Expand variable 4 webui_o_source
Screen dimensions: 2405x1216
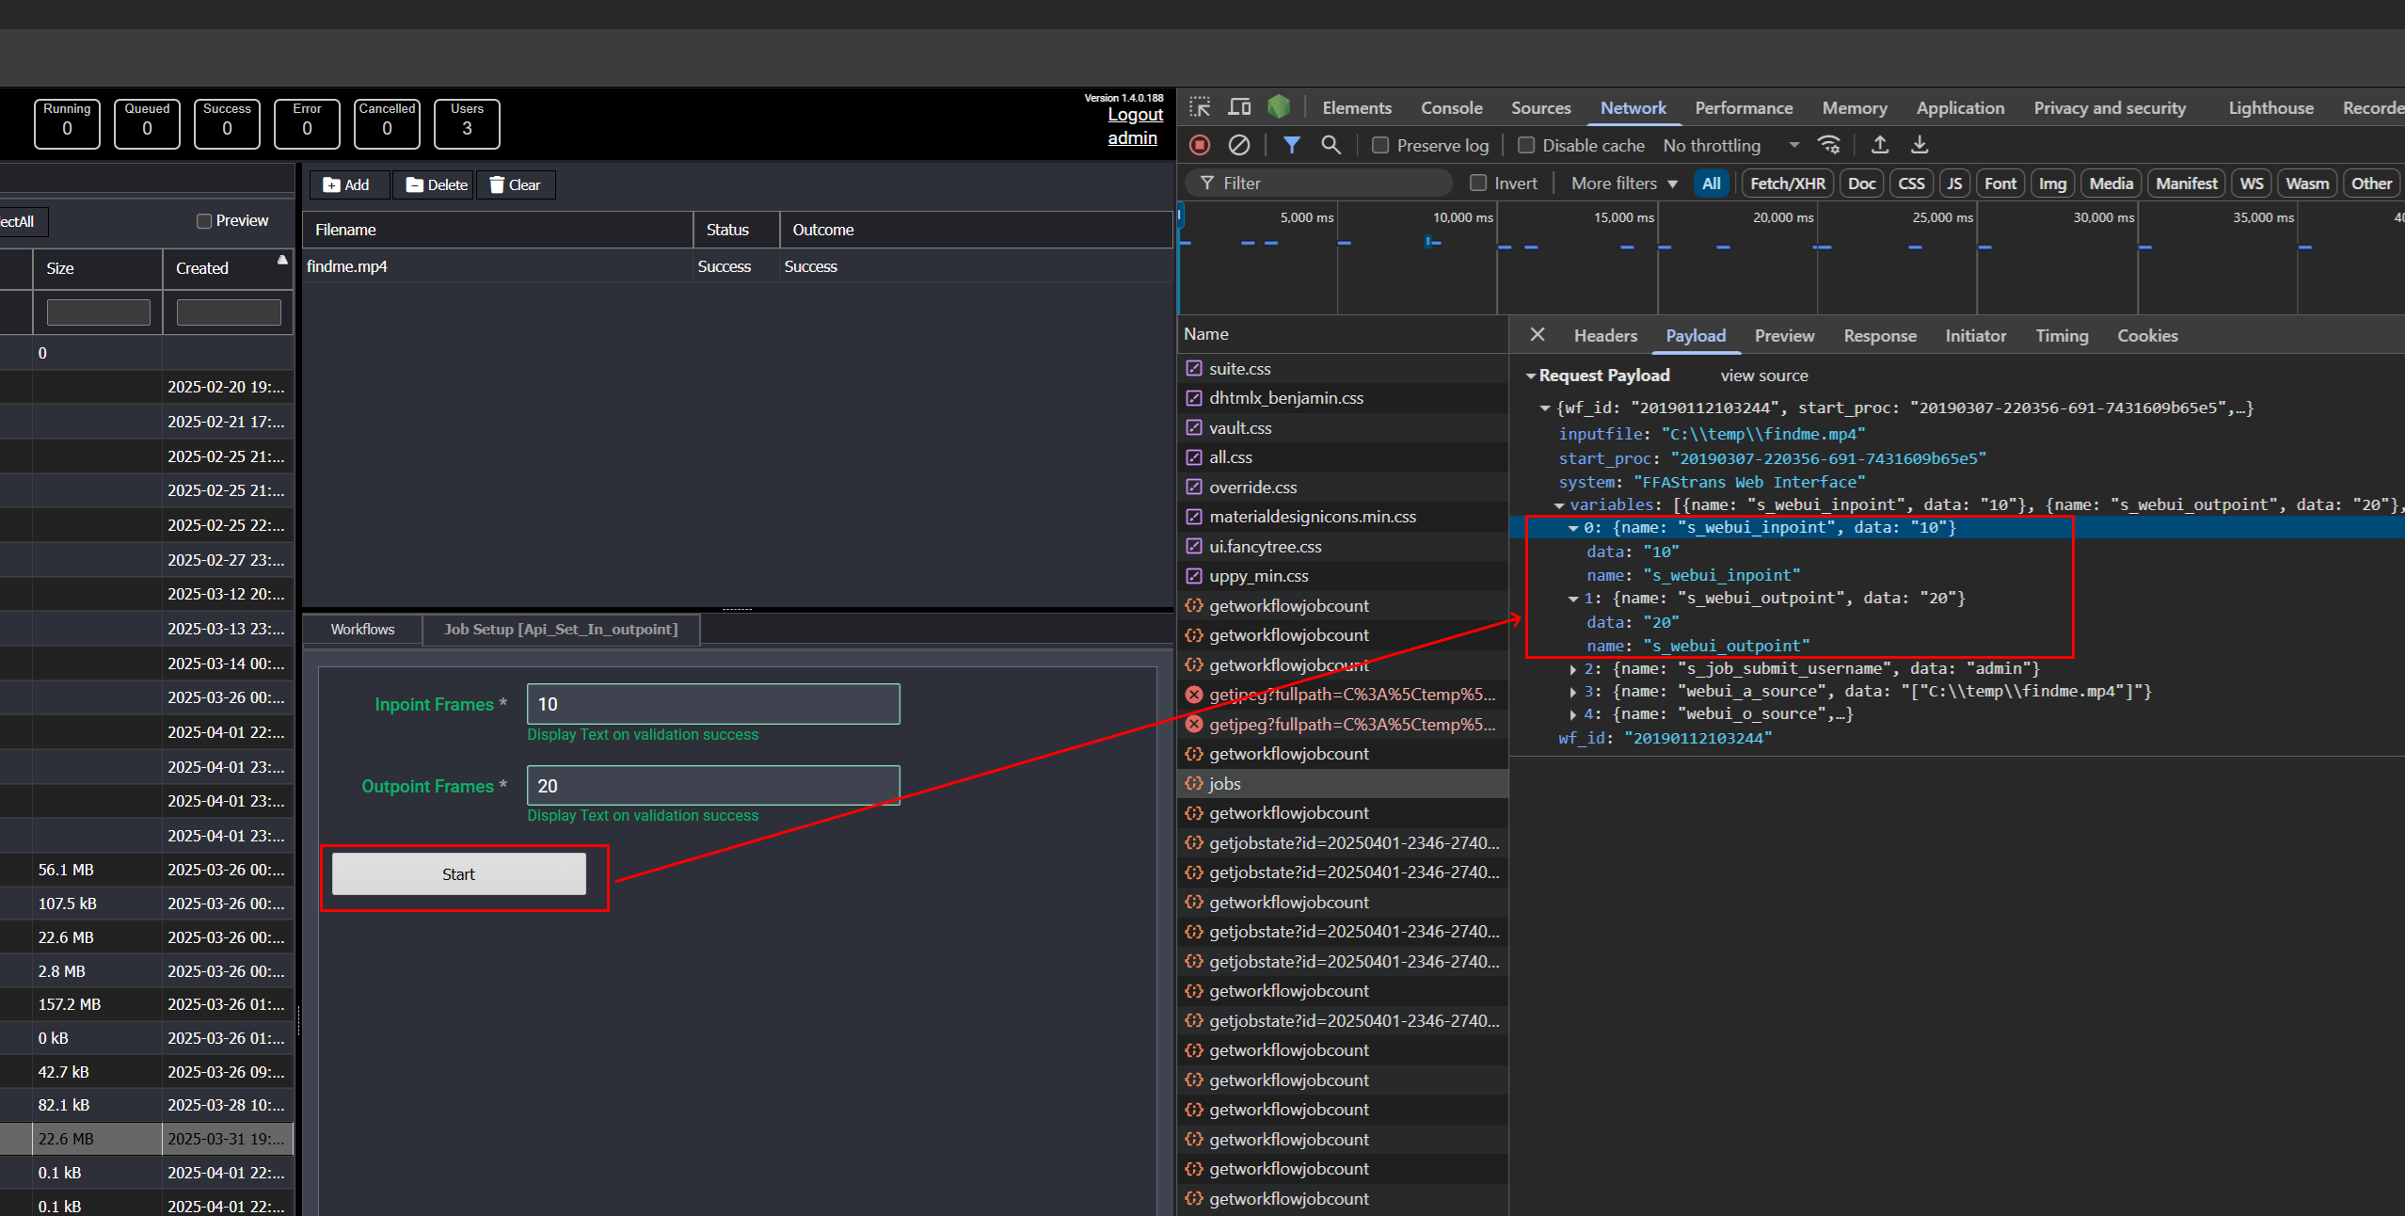point(1573,714)
